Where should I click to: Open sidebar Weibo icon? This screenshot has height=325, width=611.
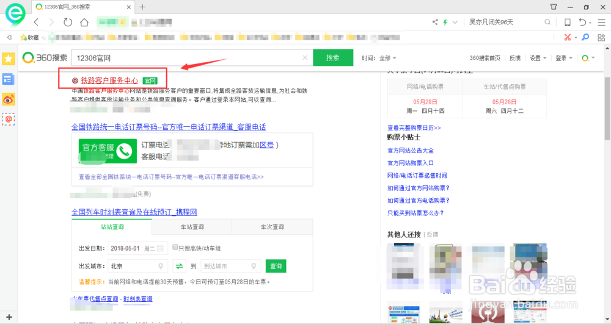[x=8, y=99]
